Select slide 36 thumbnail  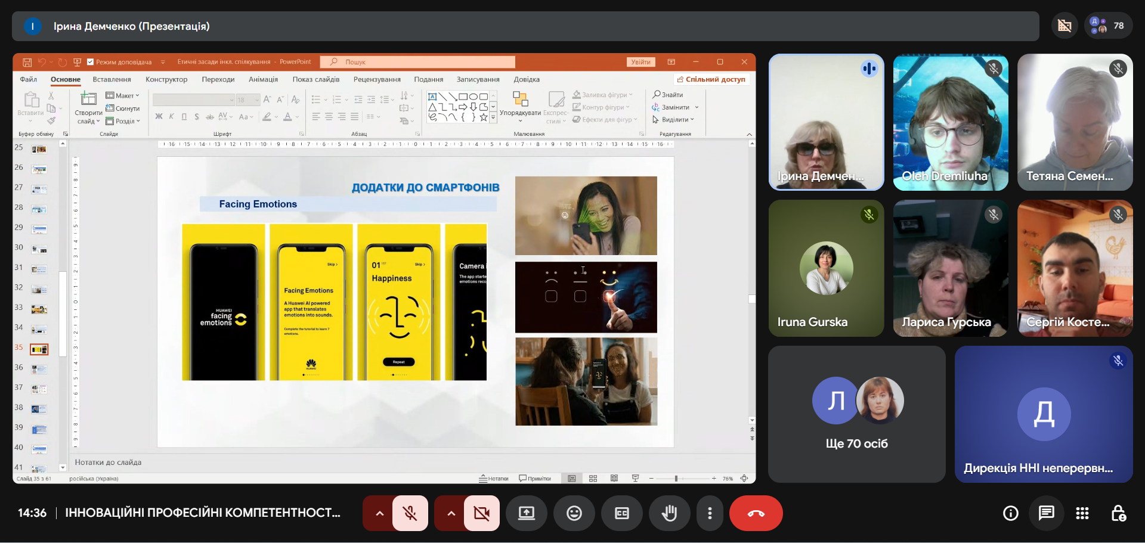tap(39, 369)
